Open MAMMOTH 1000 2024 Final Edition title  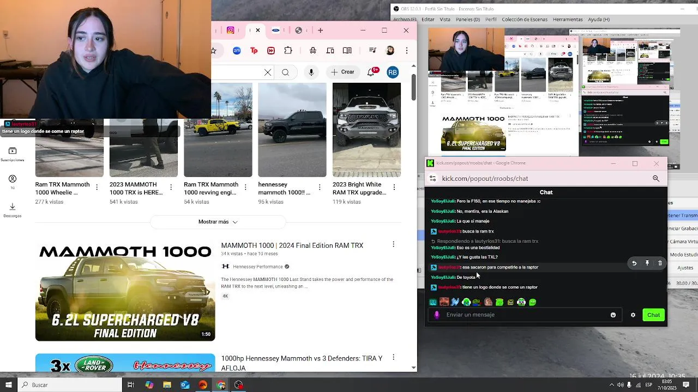tap(292, 246)
